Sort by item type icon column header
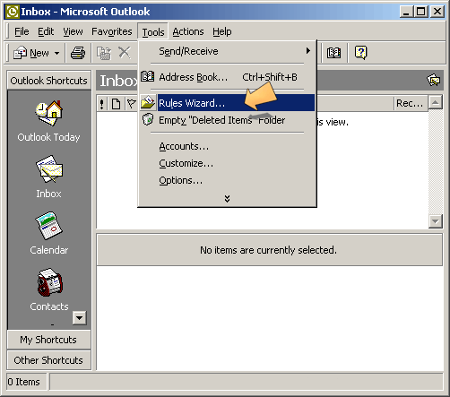This screenshot has height=397, width=450. [116, 104]
